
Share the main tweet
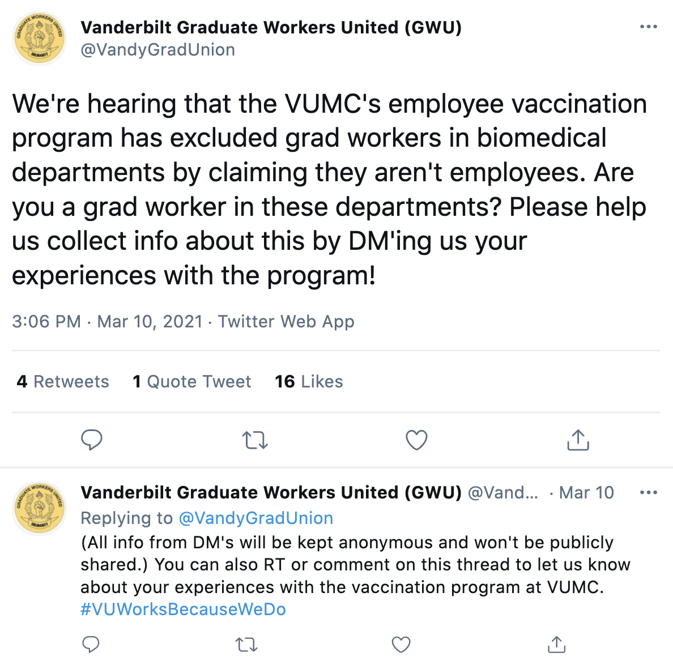click(578, 440)
